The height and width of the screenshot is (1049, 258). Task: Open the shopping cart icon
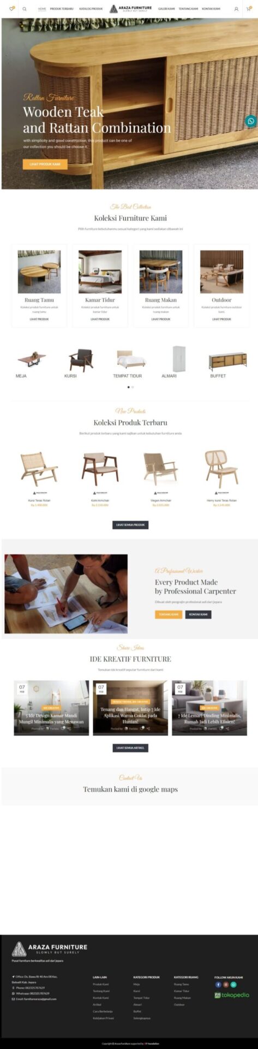pyautogui.click(x=249, y=9)
